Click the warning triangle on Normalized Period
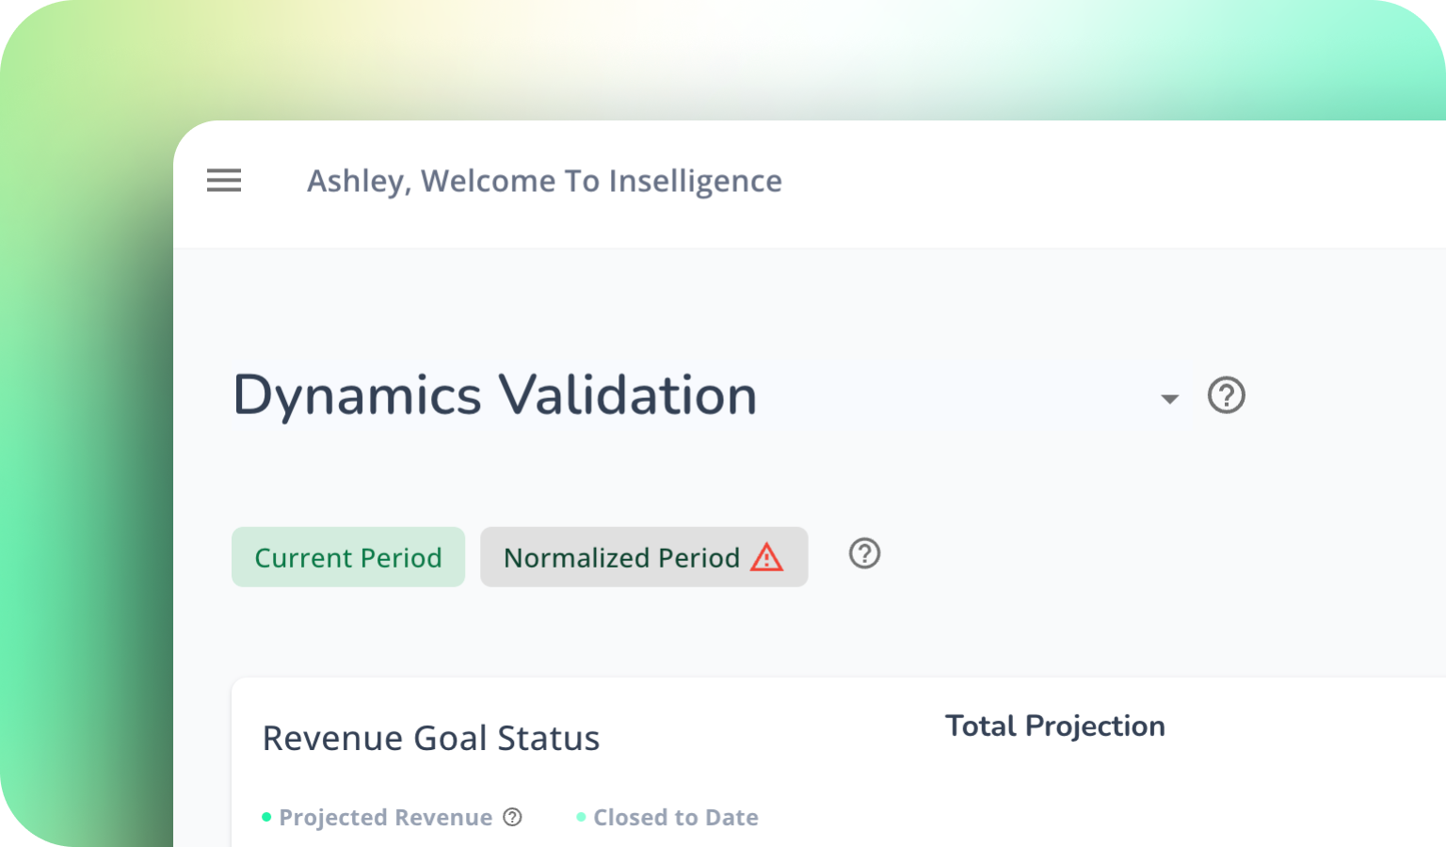This screenshot has height=847, width=1446. (767, 557)
